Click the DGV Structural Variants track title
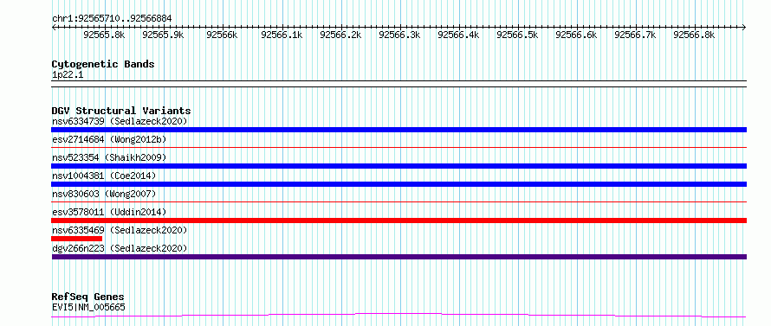The image size is (771, 326). coord(121,111)
